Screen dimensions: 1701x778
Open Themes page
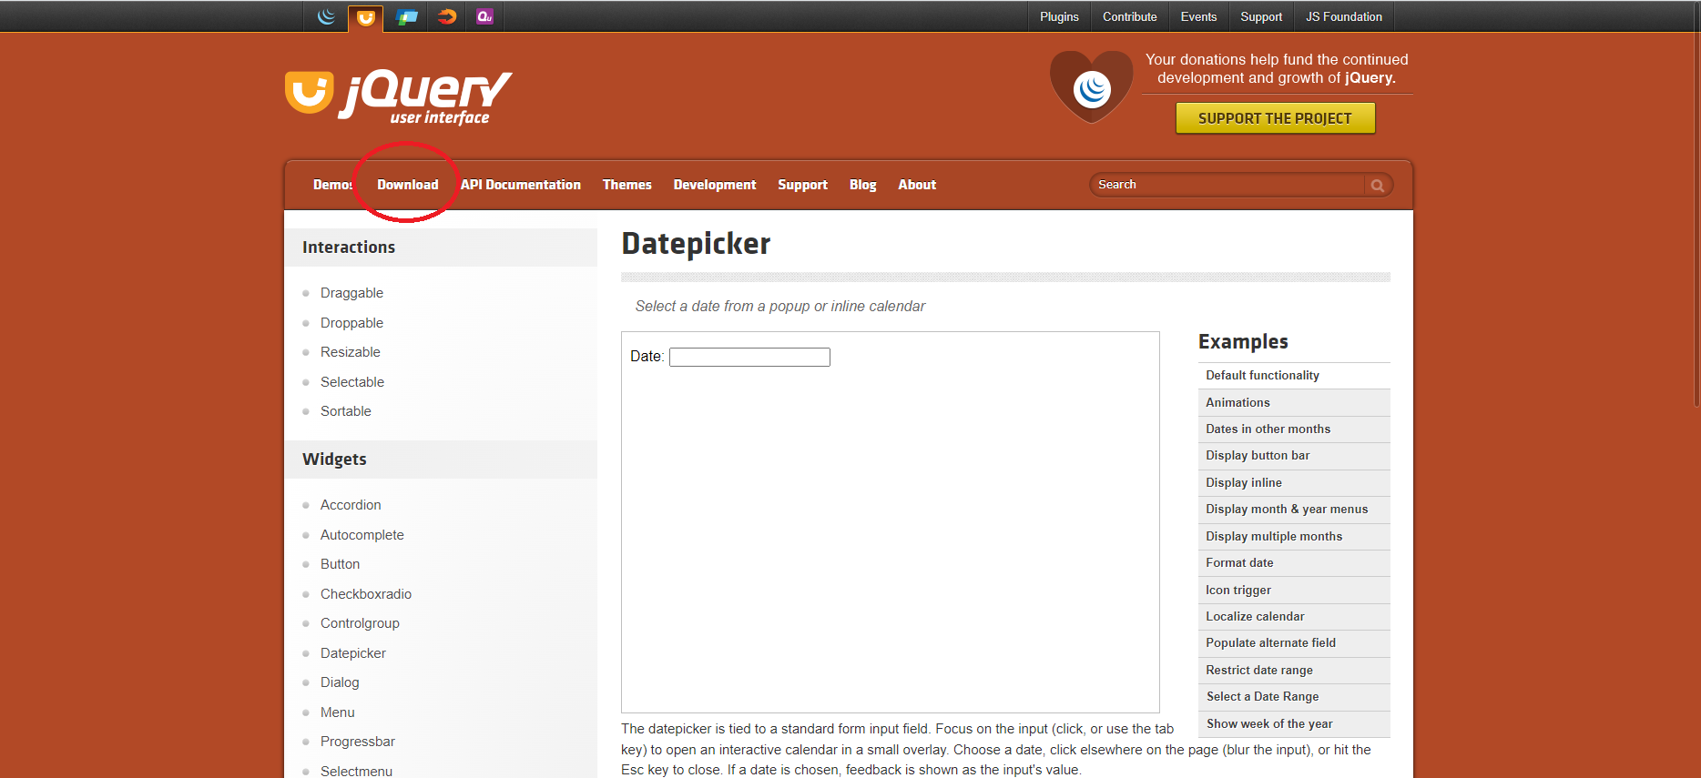pyautogui.click(x=626, y=185)
